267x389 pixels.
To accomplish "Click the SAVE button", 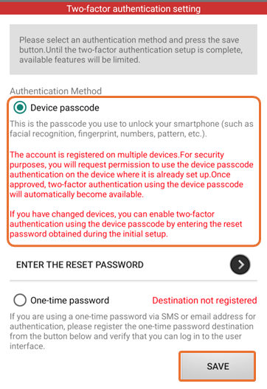I will click(218, 366).
